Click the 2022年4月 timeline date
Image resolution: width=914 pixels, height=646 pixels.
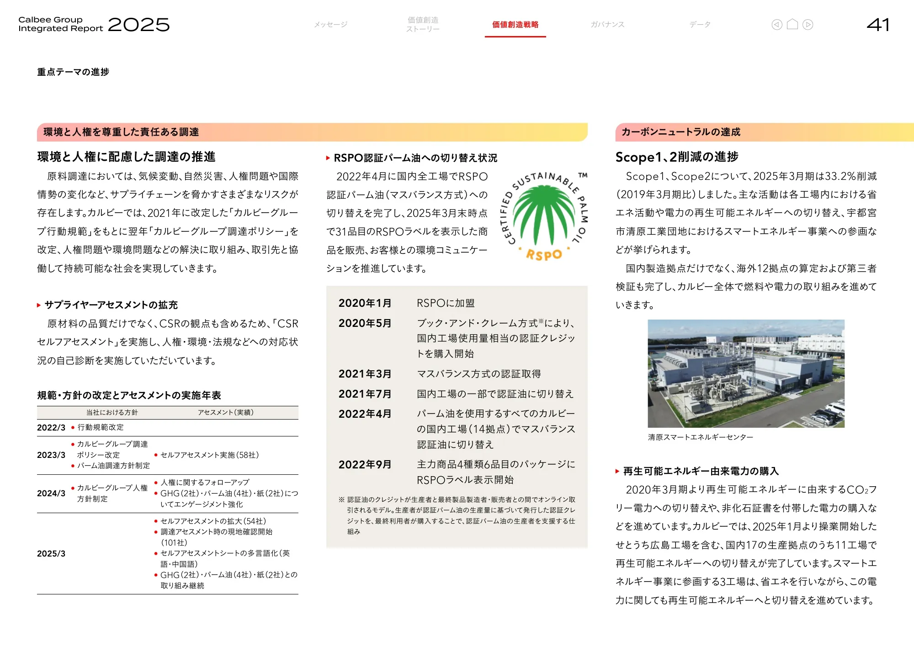tap(365, 414)
